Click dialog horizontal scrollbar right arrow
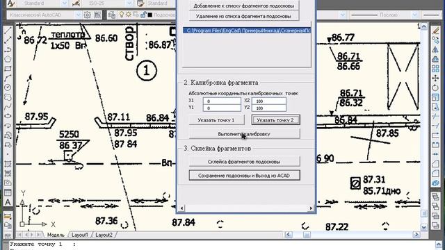Viewport: 445px width, 250px height. point(311,208)
